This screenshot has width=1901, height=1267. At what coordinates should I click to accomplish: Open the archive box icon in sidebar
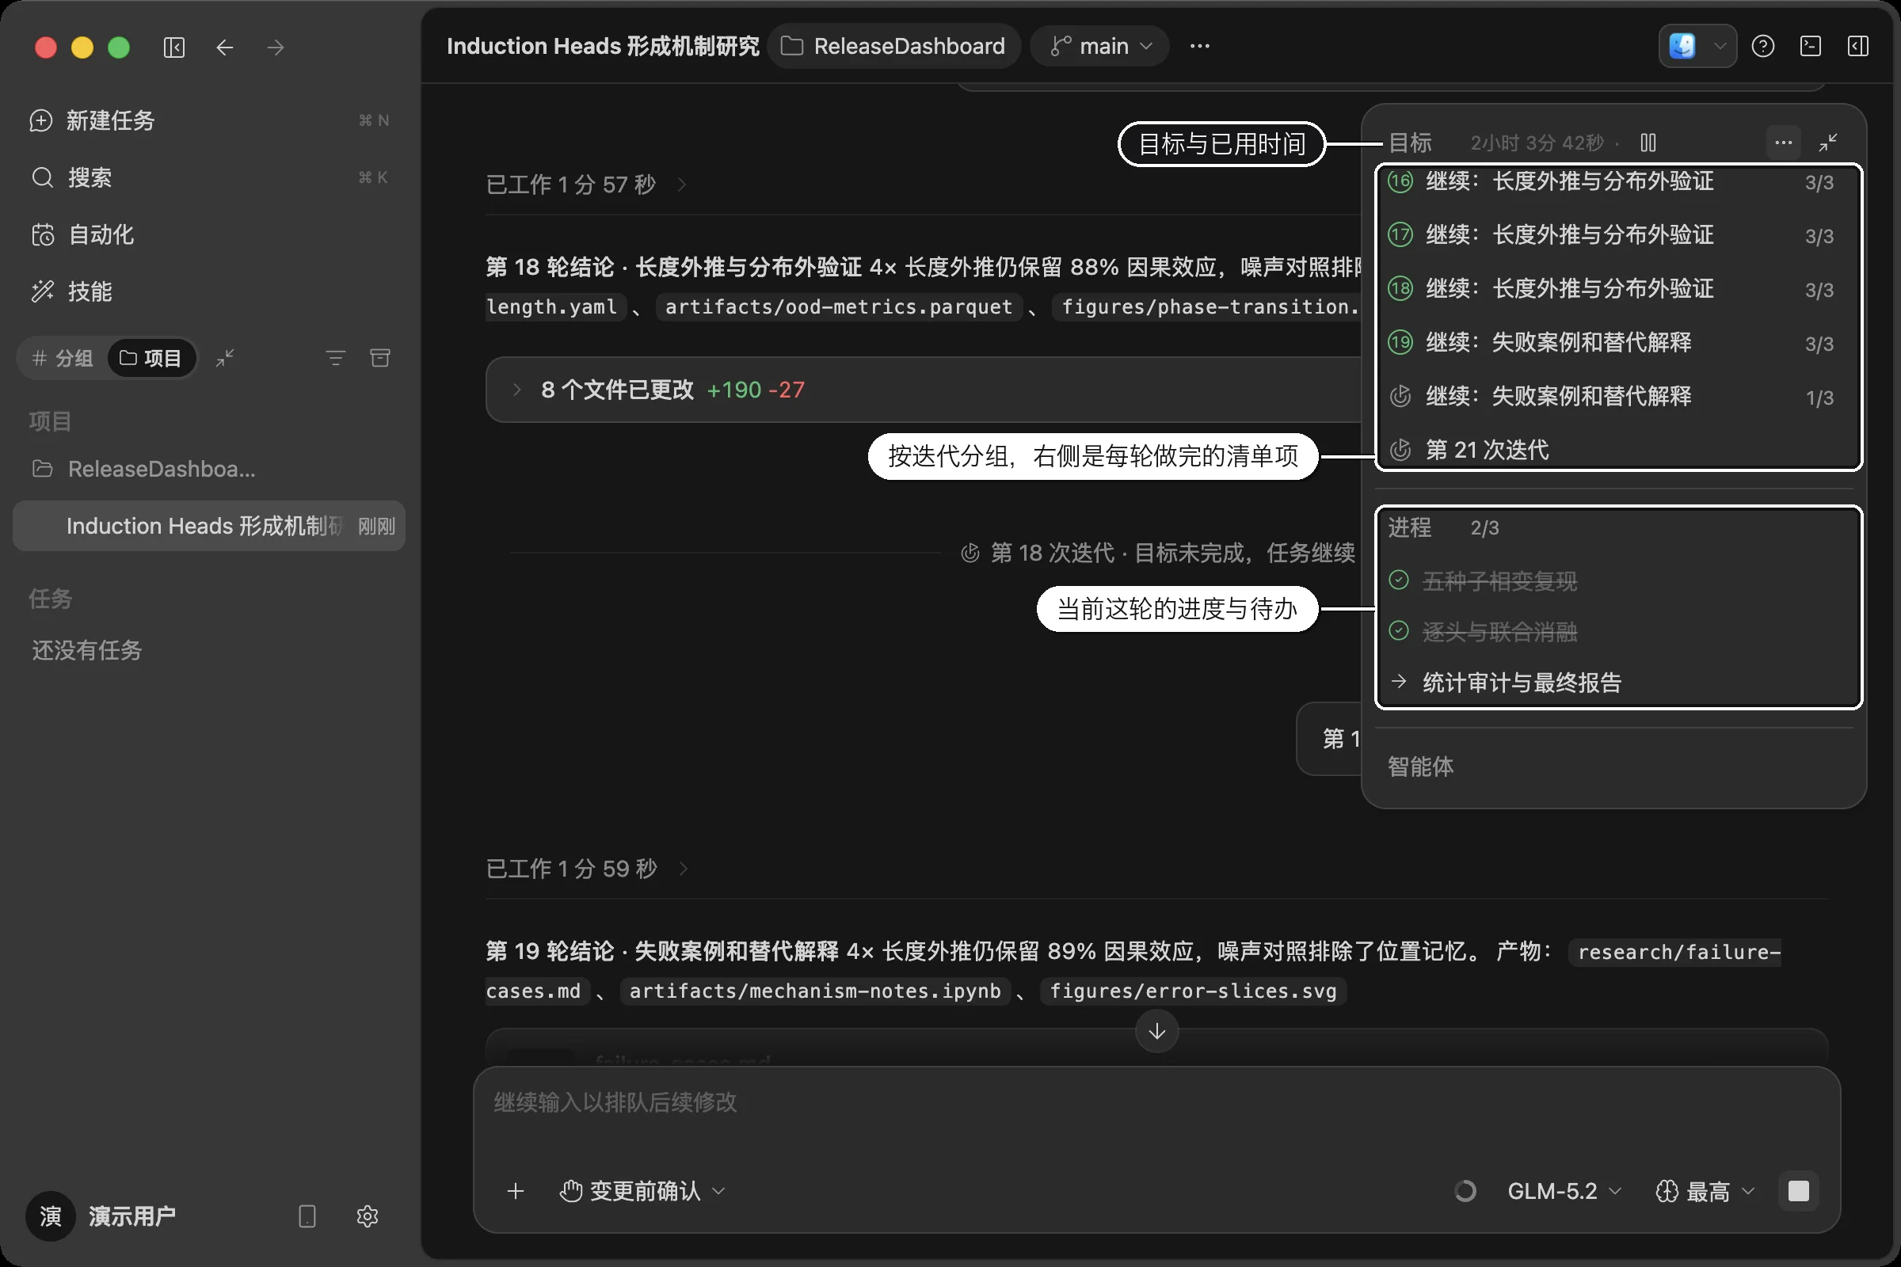click(x=380, y=358)
